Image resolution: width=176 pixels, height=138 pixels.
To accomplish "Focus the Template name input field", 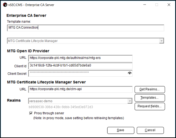I will (86, 28).
